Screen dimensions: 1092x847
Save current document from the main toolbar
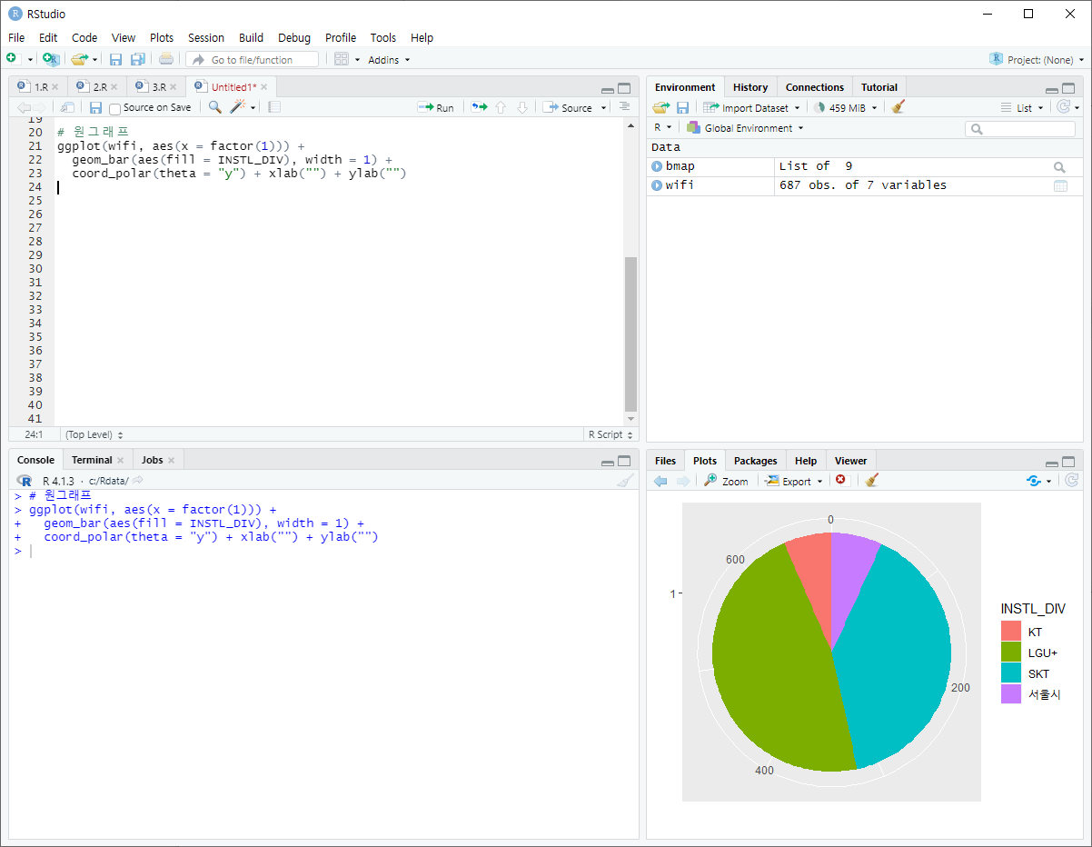click(115, 59)
